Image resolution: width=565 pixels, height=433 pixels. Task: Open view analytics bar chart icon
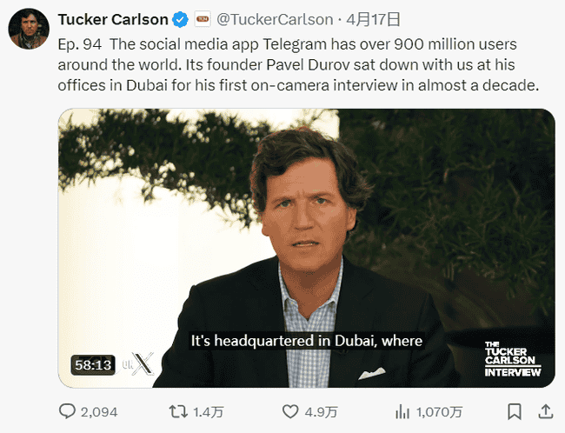tap(402, 411)
